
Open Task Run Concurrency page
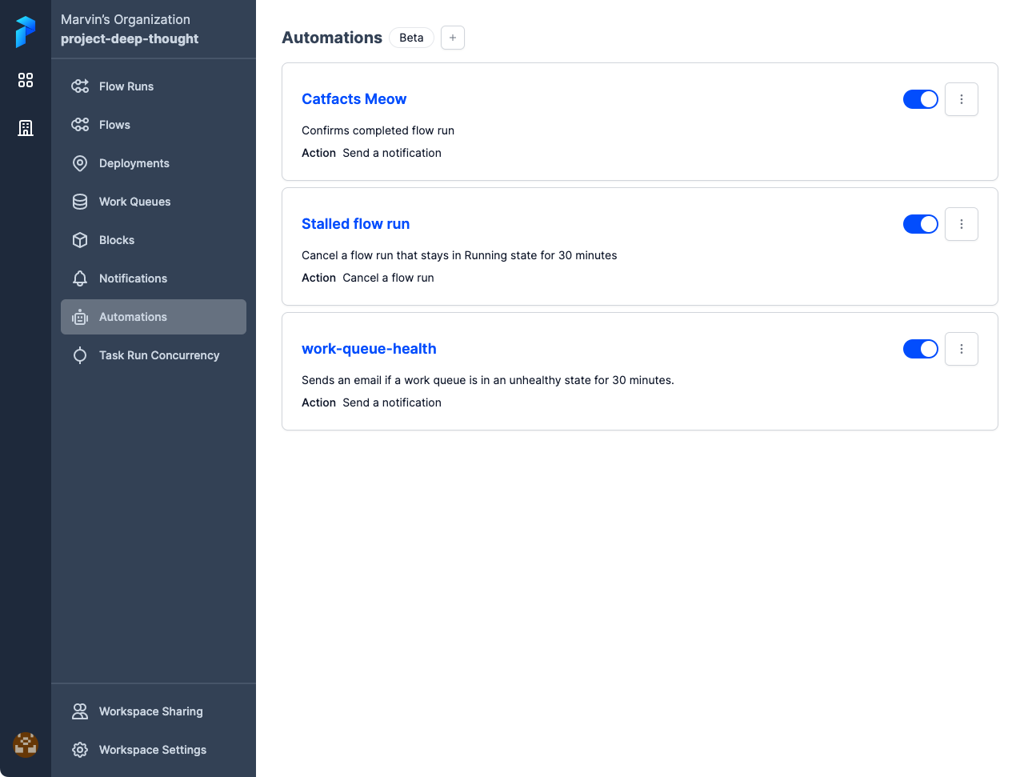154,355
